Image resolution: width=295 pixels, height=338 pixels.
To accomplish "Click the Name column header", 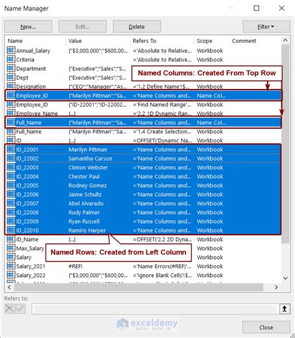I will 15,40.
